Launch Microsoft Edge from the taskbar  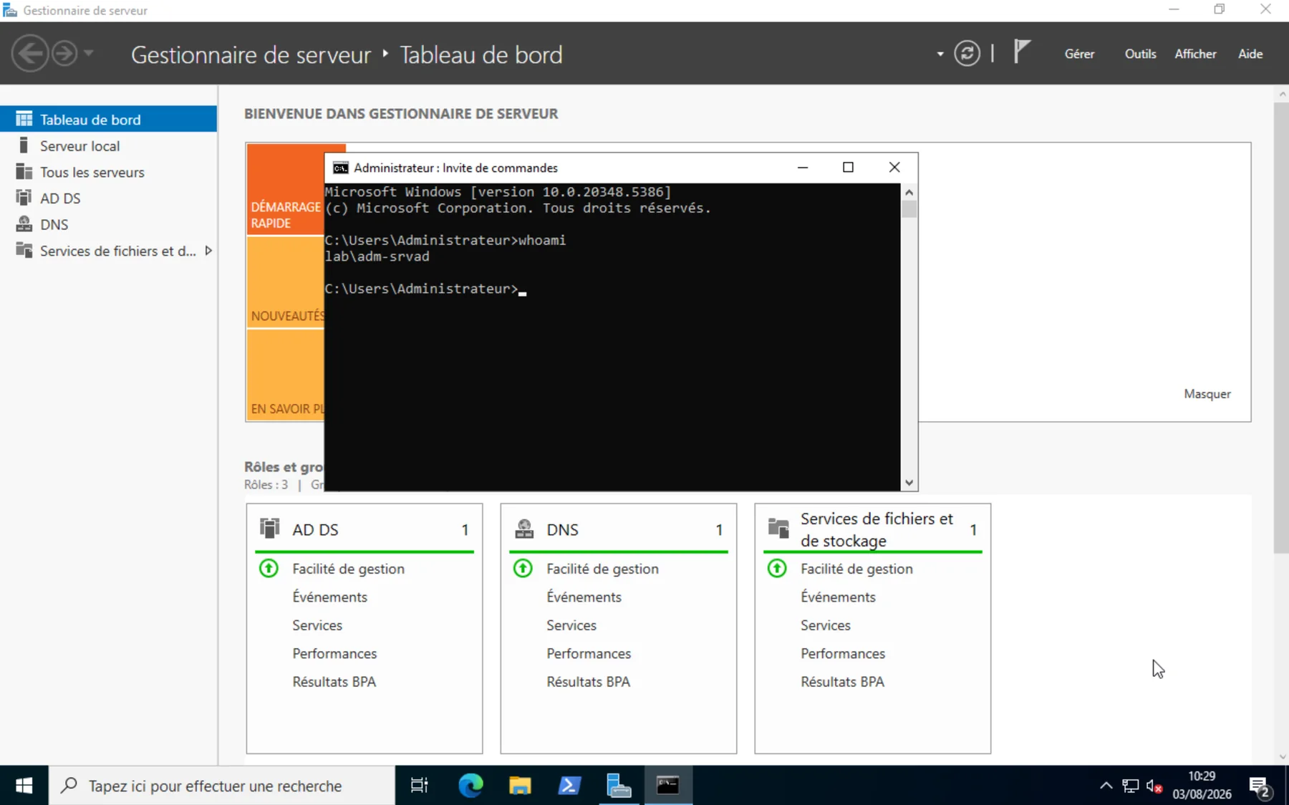click(470, 786)
